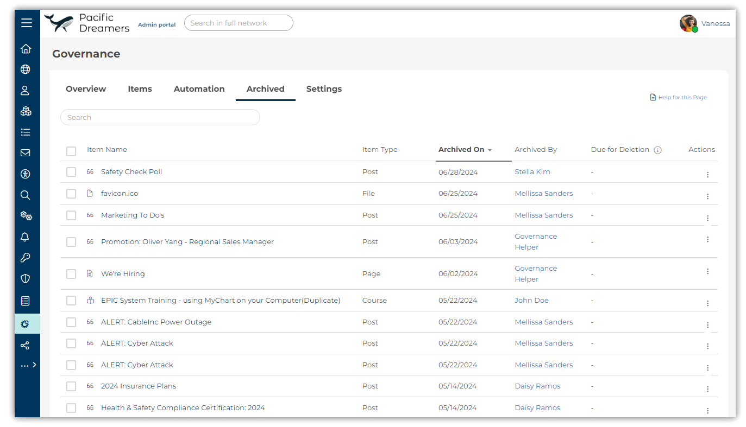Click the Home icon in sidebar

[26, 49]
